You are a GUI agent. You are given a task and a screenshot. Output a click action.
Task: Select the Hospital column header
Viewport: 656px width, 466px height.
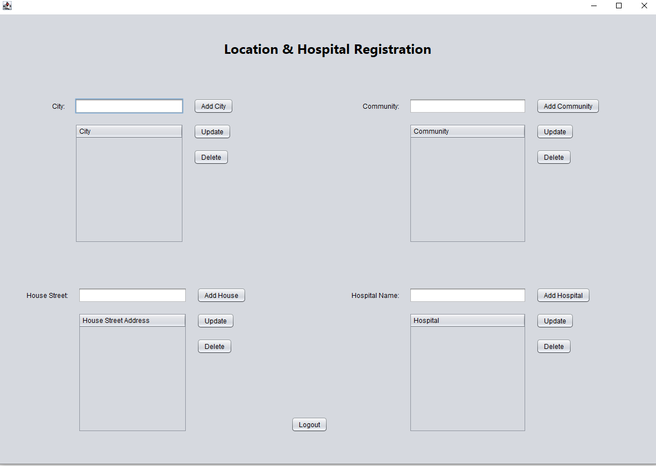click(x=467, y=320)
